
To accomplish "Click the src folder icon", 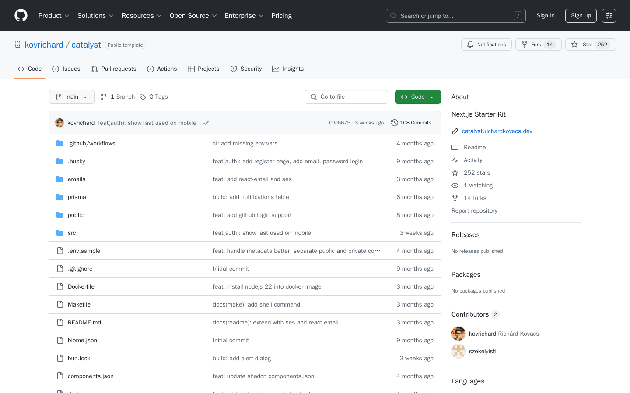I will tap(60, 233).
